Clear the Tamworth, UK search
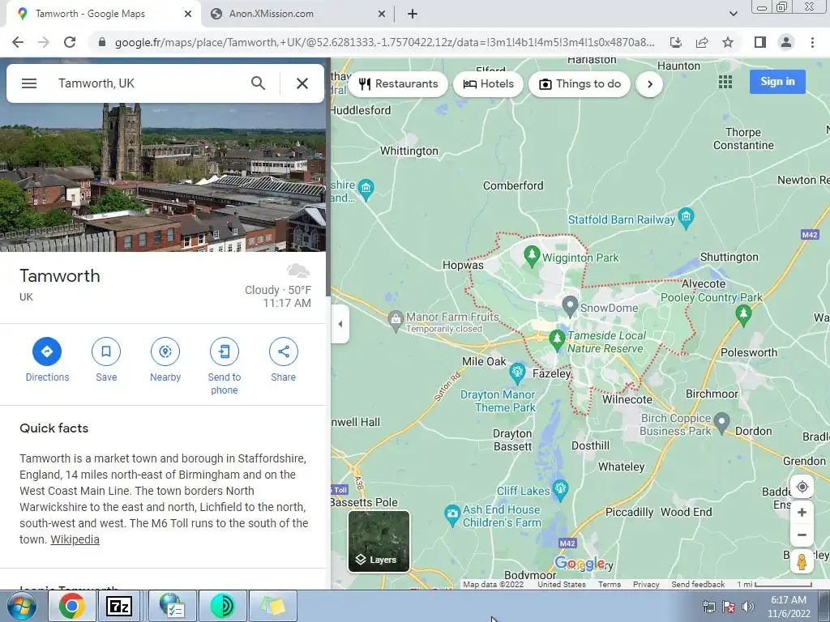This screenshot has height=622, width=830. coord(302,83)
